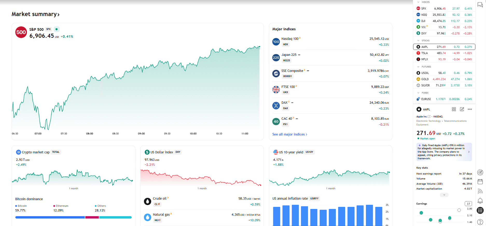Screen dimensions: 486x226
Task: Click the SPX ticker tag
Action: [48, 29]
